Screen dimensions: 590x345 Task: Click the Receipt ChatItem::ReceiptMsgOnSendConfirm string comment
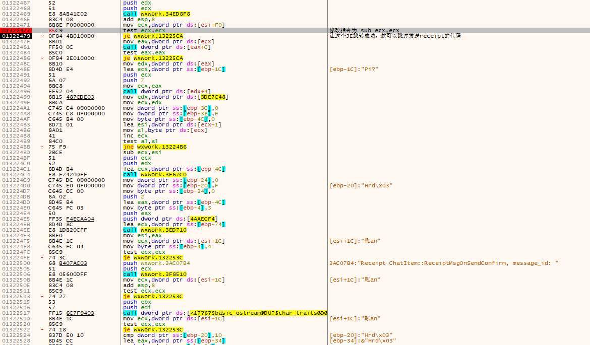[444, 263]
